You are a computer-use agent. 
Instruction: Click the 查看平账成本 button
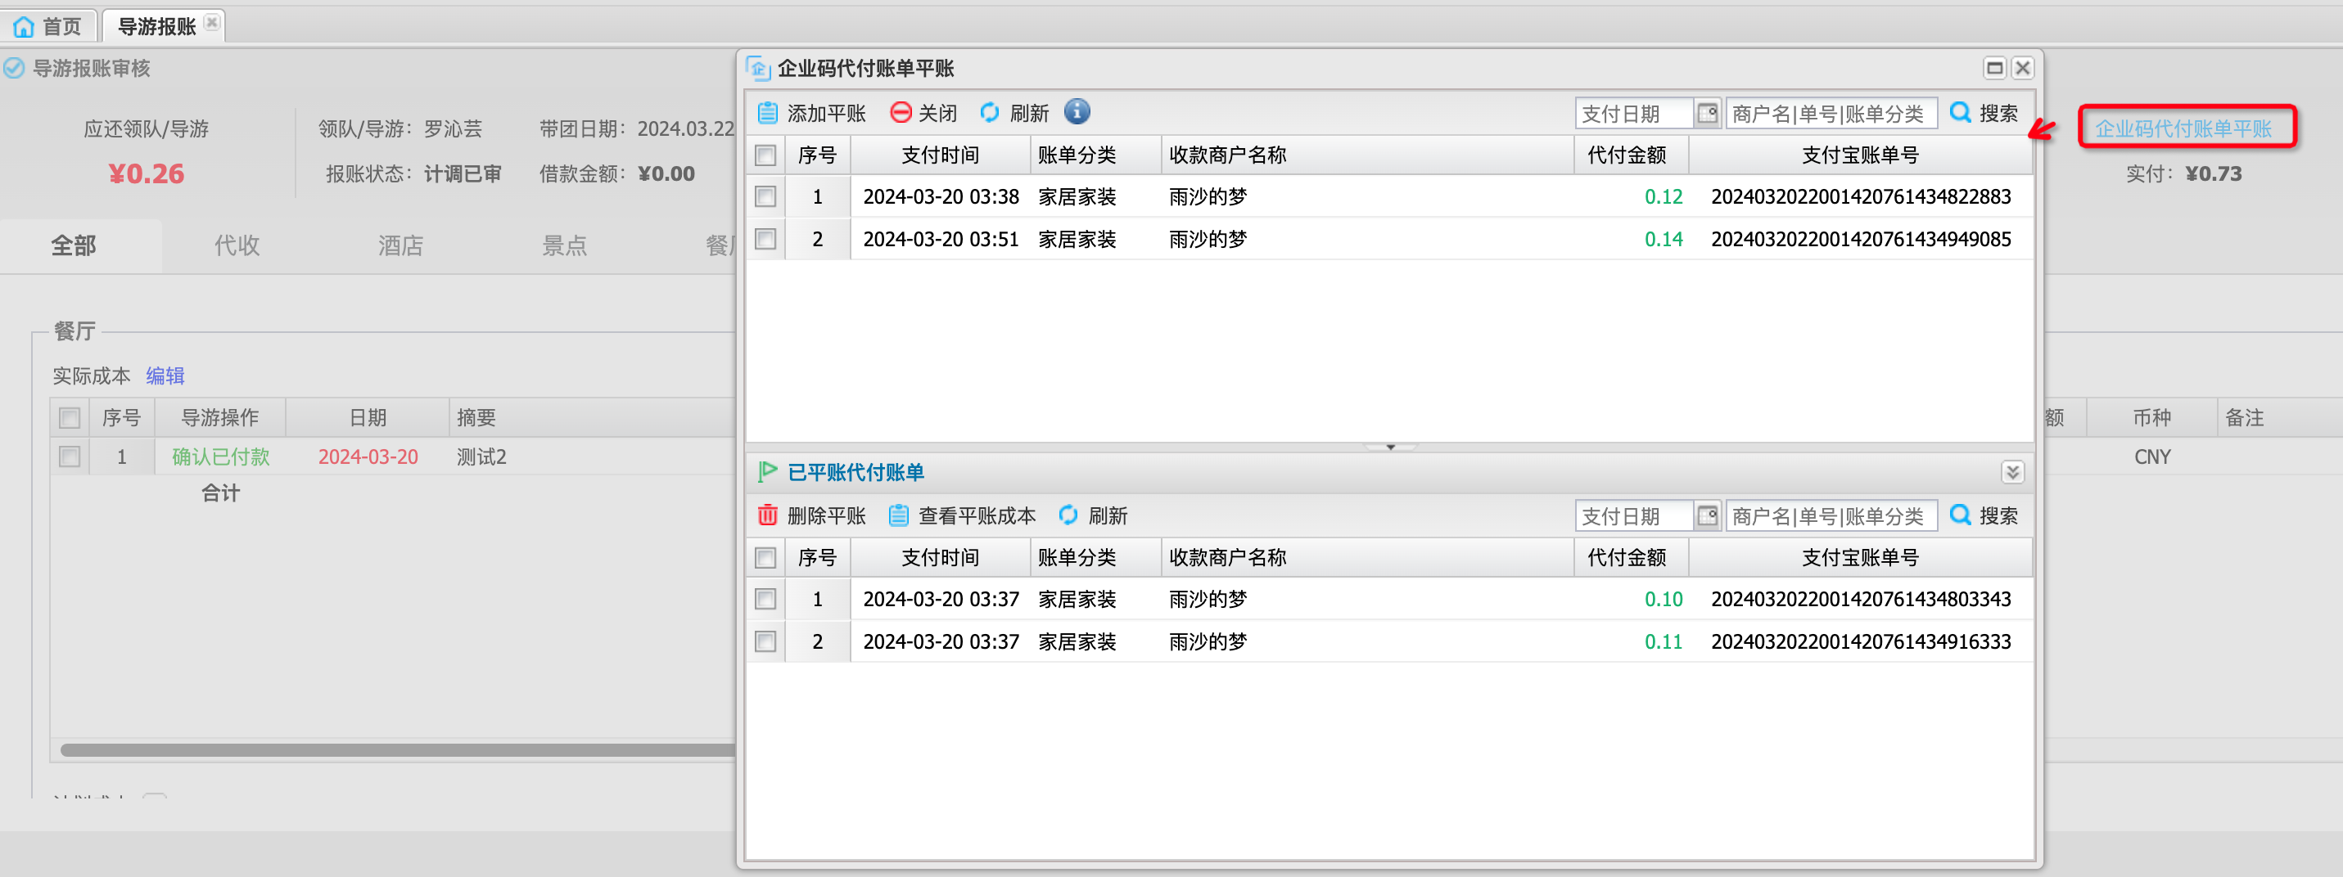(x=962, y=515)
